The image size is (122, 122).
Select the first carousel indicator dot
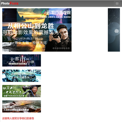click(x=54, y=48)
